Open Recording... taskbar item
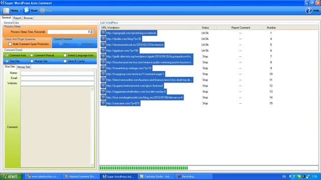 pos(194,176)
